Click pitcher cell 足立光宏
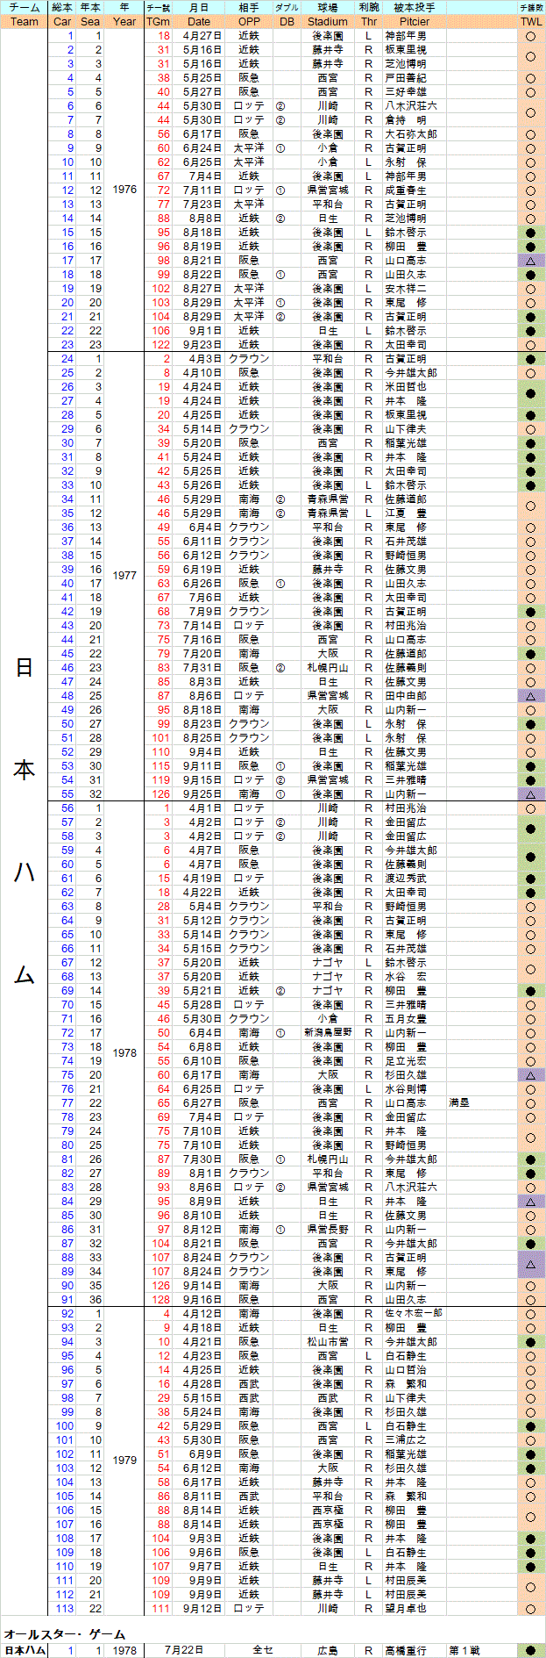Viewport: 546px width, 1658px height. click(x=415, y=1061)
